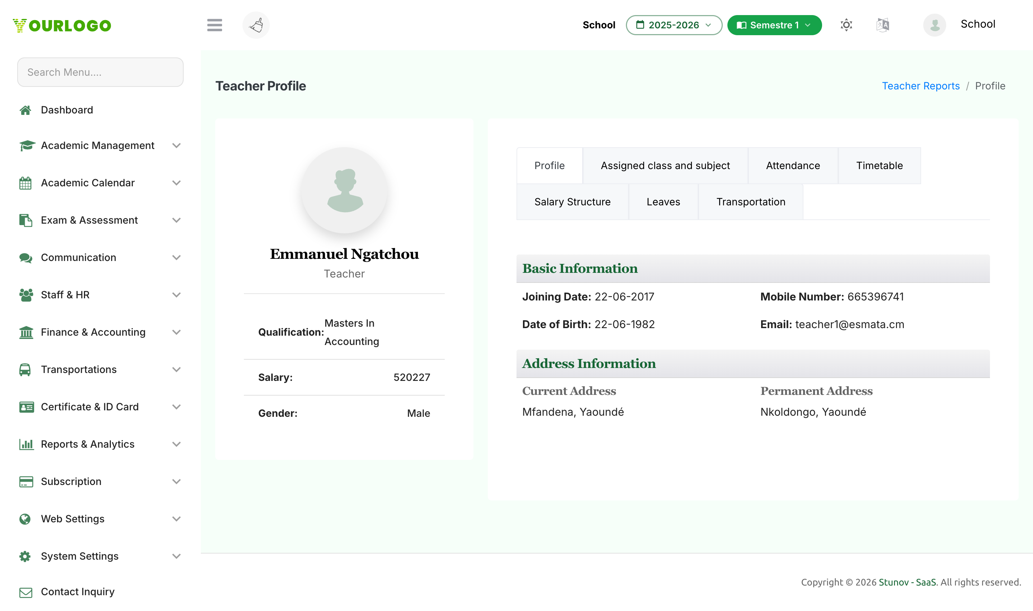Image resolution: width=1033 pixels, height=611 pixels.
Task: Click the mobile number 665396741
Action: click(876, 297)
